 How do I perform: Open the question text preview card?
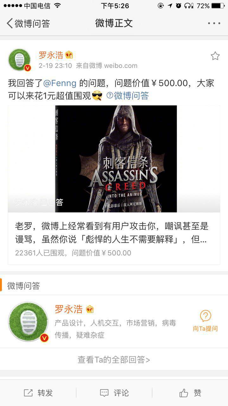tap(114, 239)
